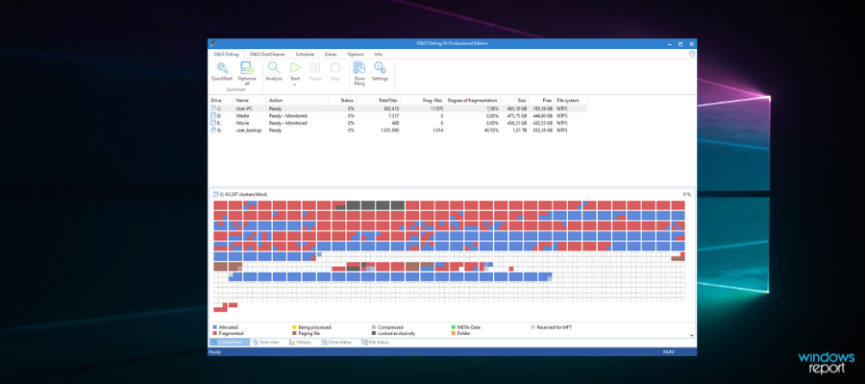
Task: Select the User-PC drive name
Action: coord(244,109)
